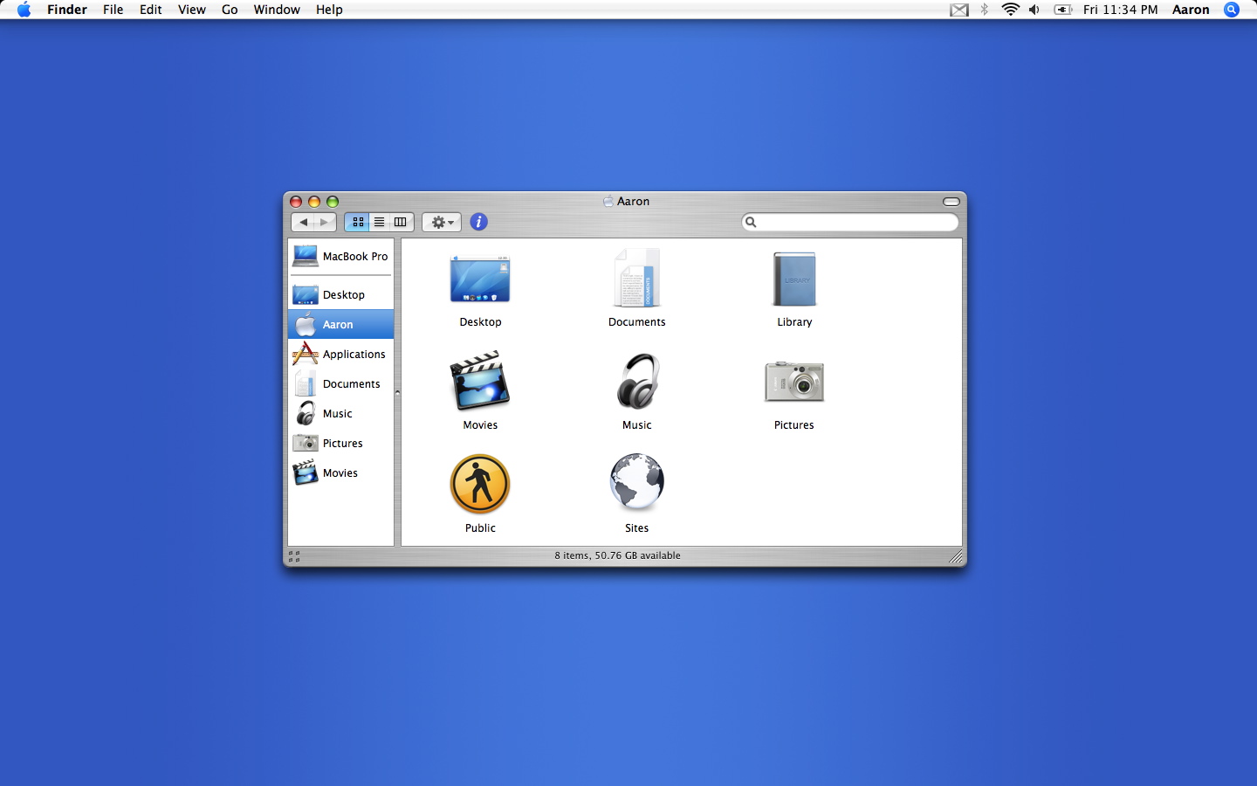The width and height of the screenshot is (1257, 786).
Task: Open Documents in the sidebar
Action: click(x=340, y=383)
